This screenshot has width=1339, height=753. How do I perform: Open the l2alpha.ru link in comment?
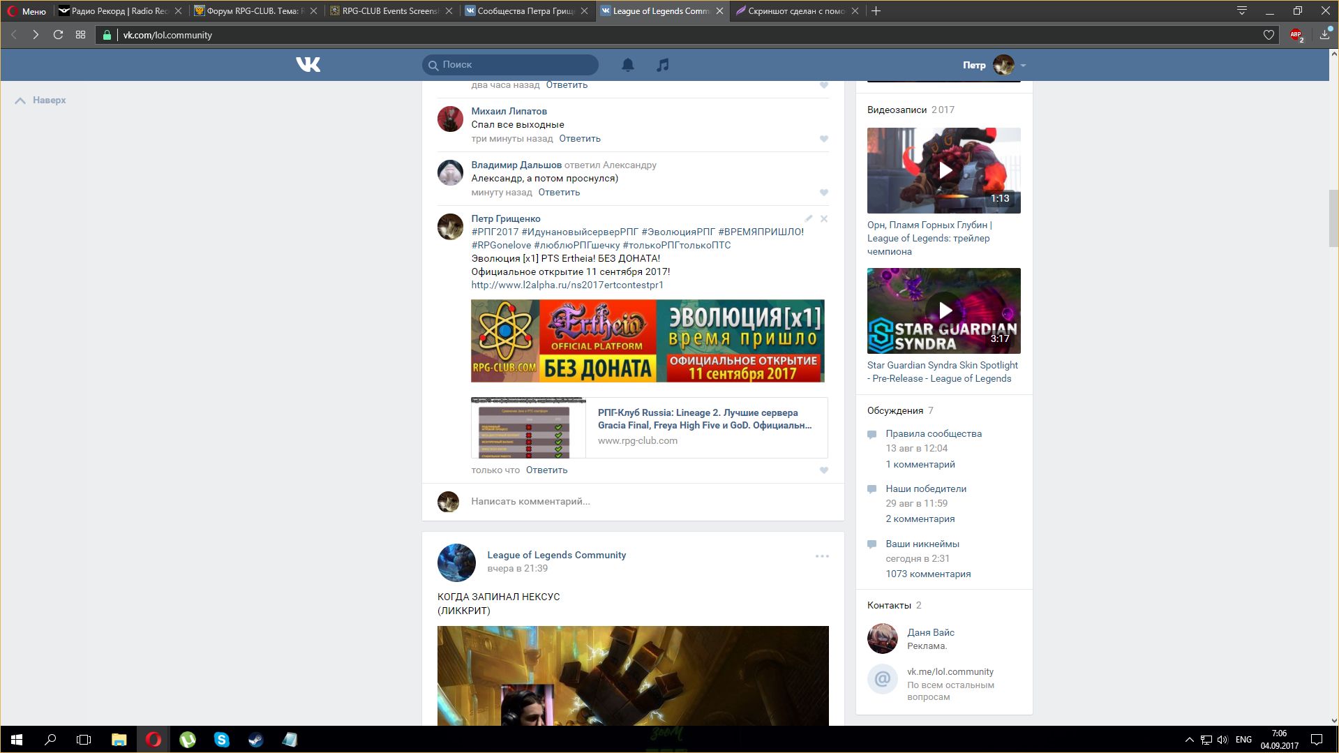point(567,285)
